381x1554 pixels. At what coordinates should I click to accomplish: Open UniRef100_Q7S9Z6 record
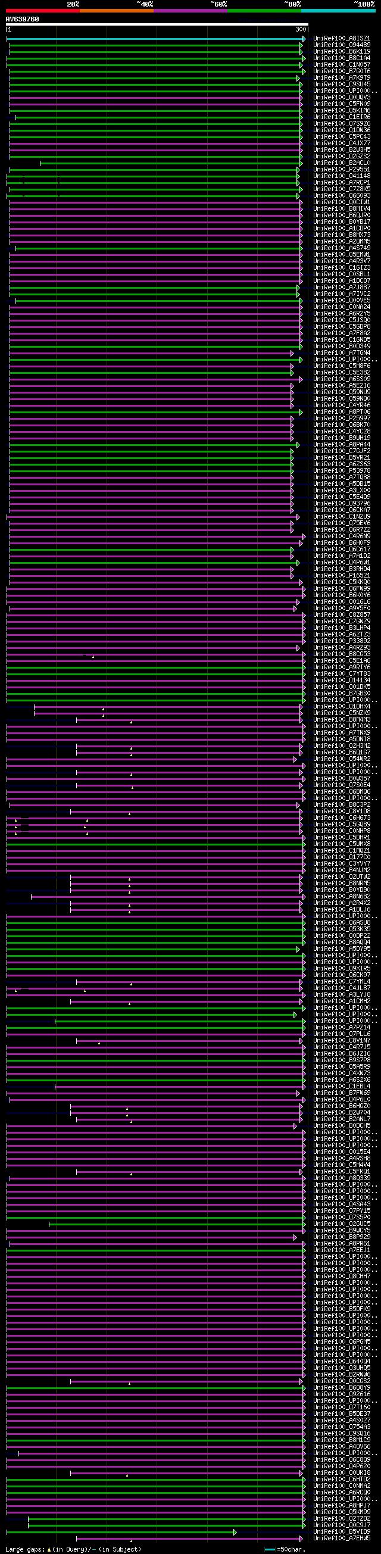click(x=342, y=124)
